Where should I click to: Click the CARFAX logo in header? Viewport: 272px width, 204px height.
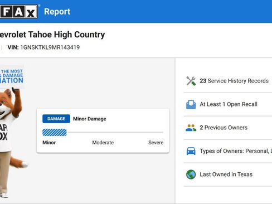point(18,12)
